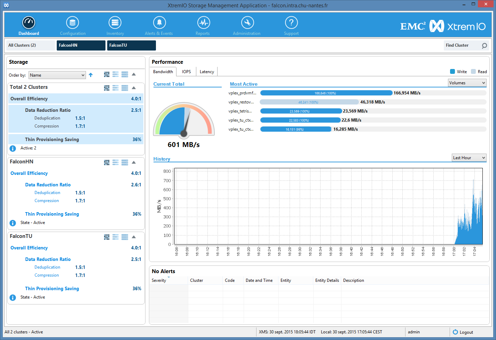496x340 pixels.
Task: Open the Support help icon
Action: coord(291,23)
